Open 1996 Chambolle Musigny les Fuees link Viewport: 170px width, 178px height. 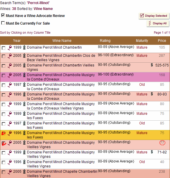61,135
